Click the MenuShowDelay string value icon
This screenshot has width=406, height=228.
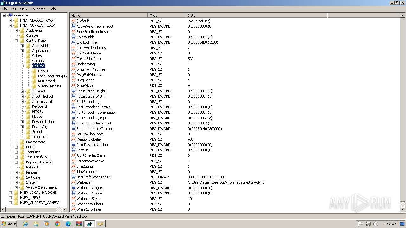[x=74, y=139]
